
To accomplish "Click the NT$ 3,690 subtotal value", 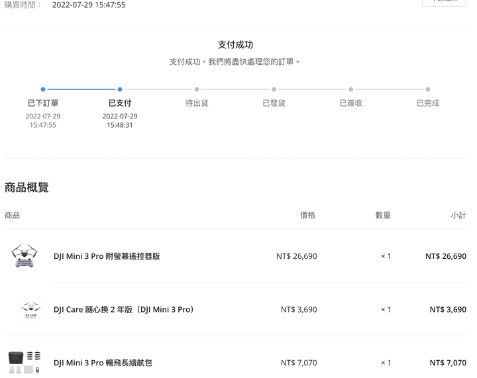I will click(x=448, y=309).
